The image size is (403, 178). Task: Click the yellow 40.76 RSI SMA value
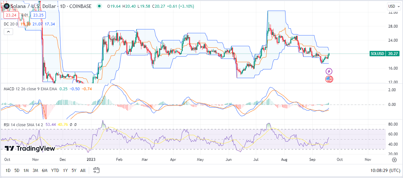coord(63,125)
